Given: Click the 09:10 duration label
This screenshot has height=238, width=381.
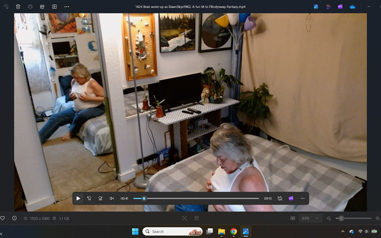Looking at the screenshot, I should coord(268,199).
